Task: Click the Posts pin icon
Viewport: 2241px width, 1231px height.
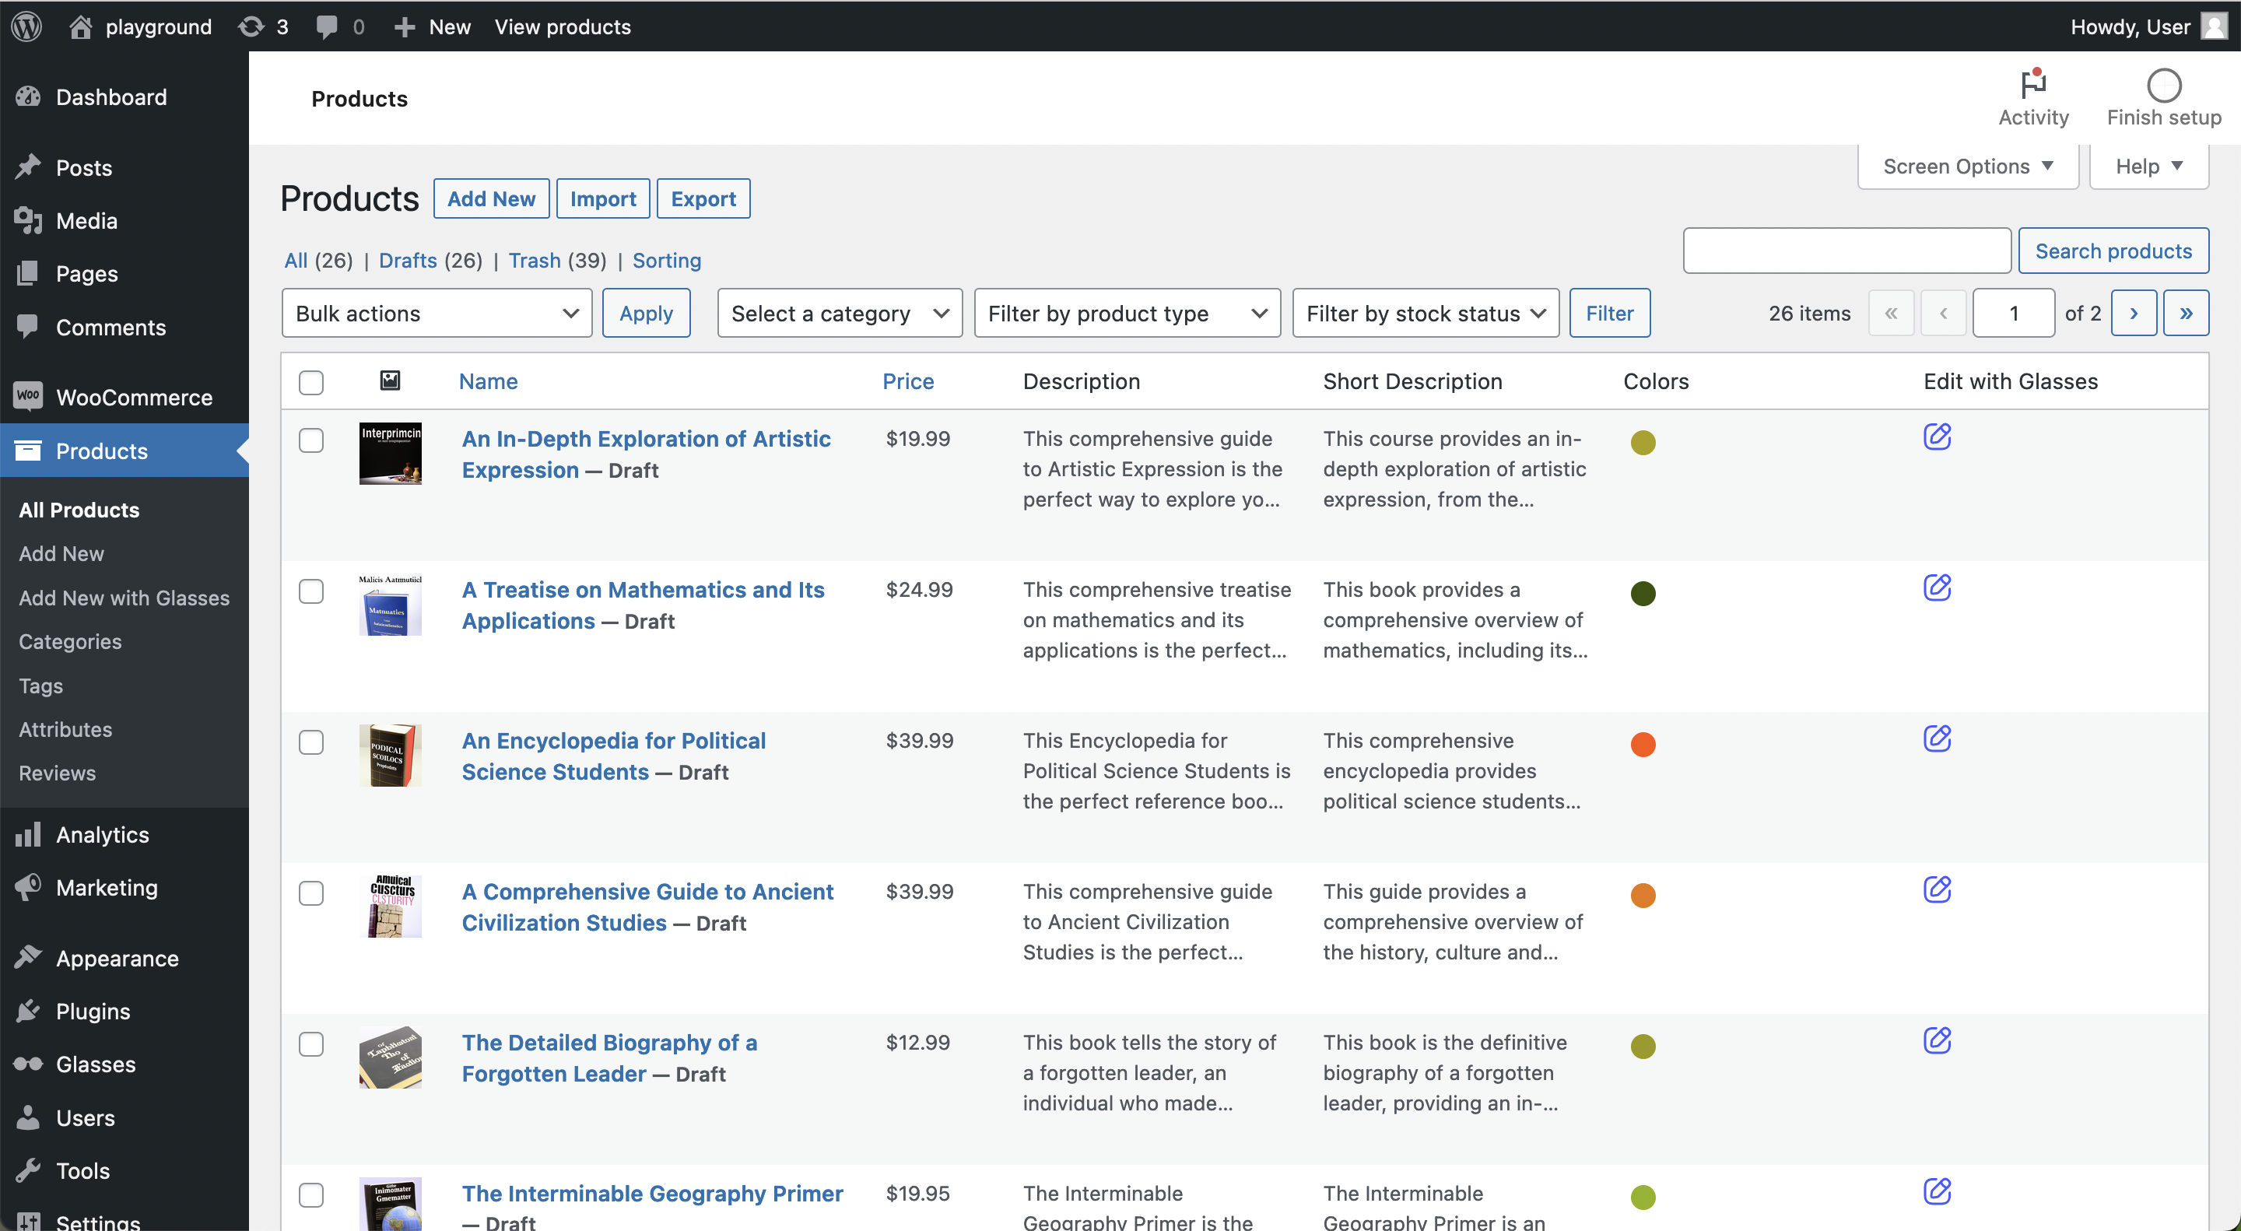Action: tap(28, 167)
